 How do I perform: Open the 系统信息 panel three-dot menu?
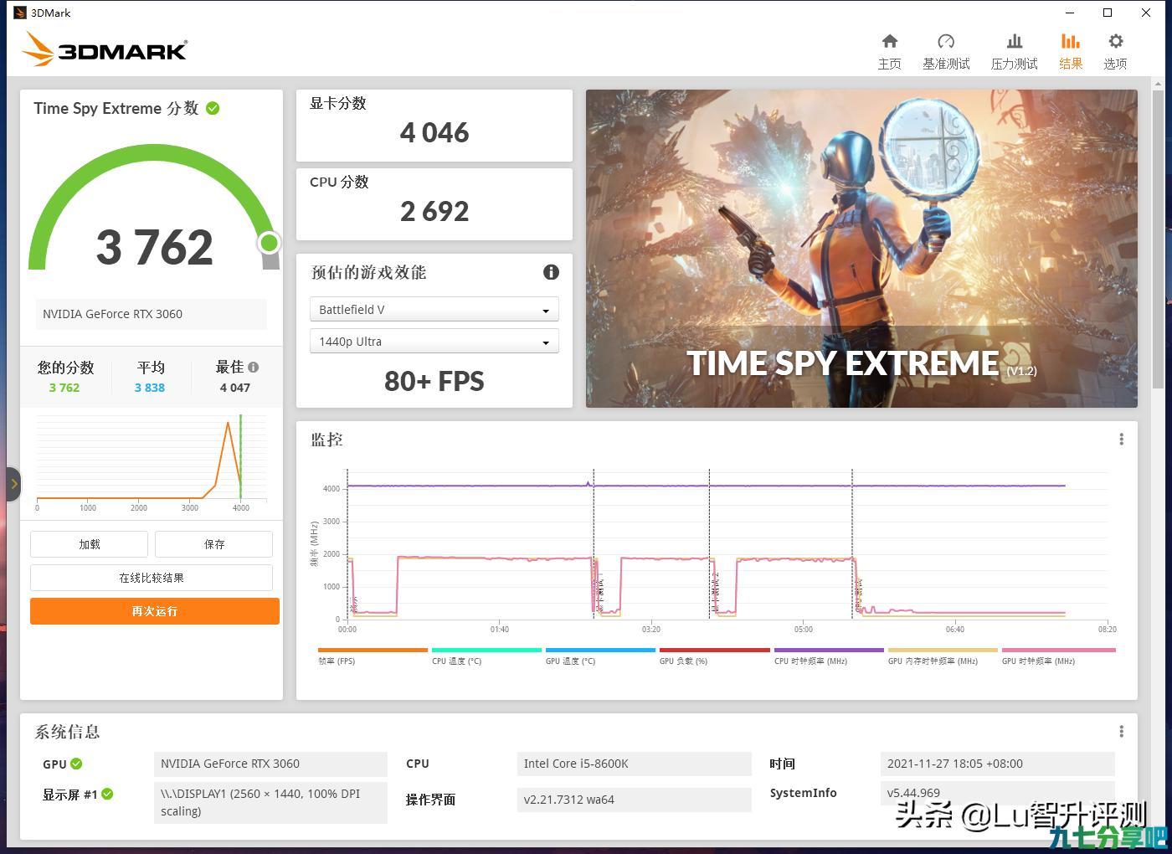click(x=1121, y=731)
